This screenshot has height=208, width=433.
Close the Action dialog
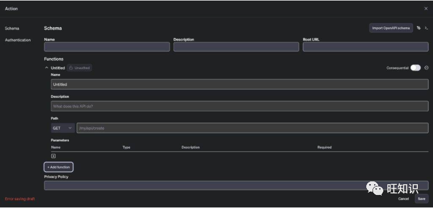[426, 8]
